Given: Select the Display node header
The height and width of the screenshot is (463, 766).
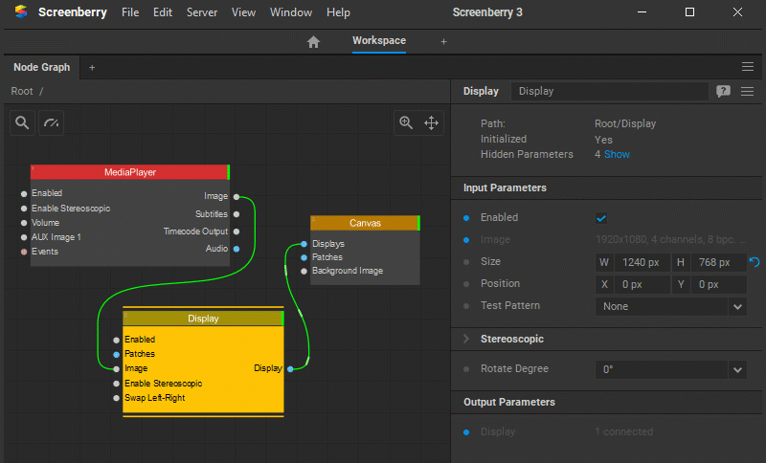Looking at the screenshot, I should click(203, 319).
